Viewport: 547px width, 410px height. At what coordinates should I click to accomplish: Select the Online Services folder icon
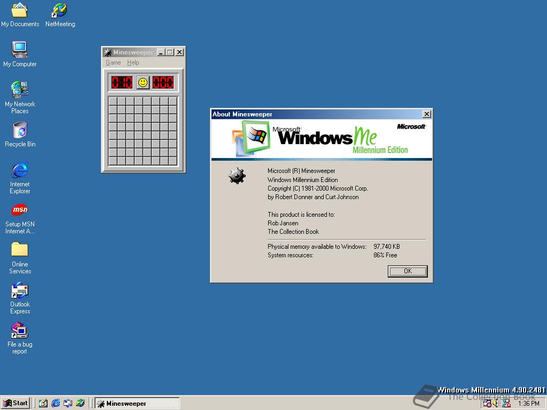[20, 258]
